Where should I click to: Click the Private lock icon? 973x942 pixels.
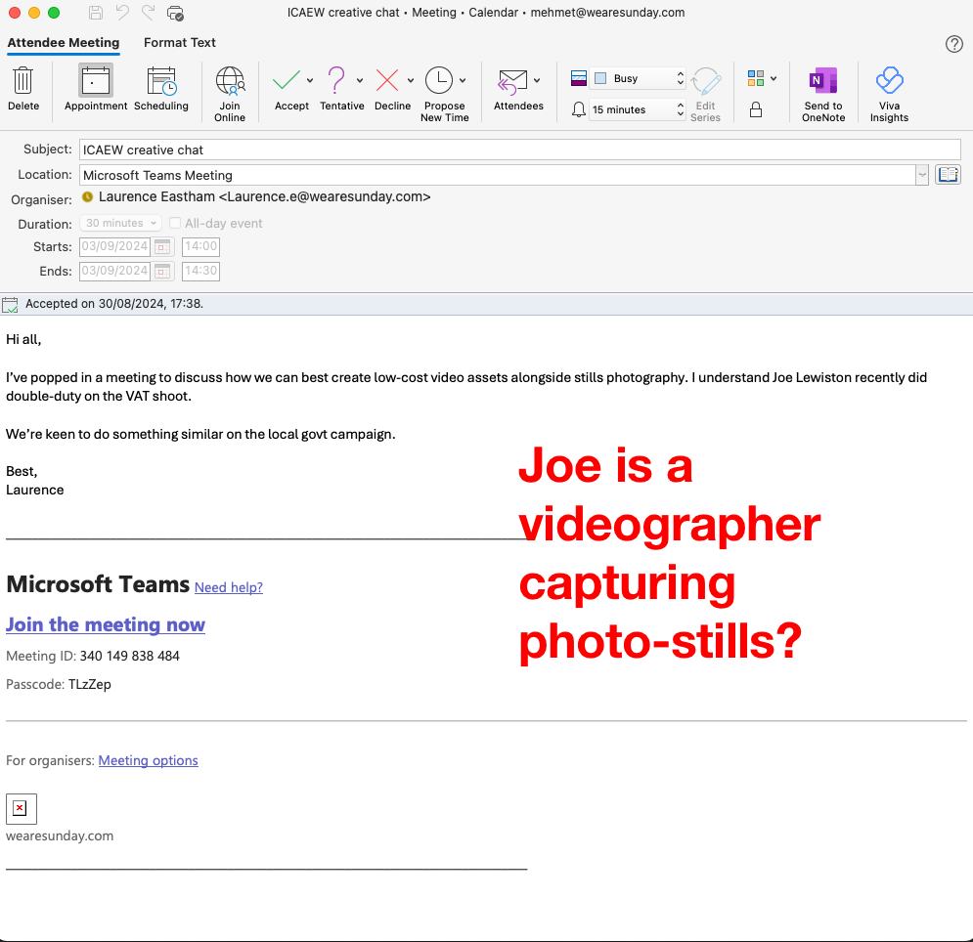tap(755, 109)
